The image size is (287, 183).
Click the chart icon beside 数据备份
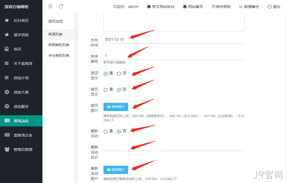(x=241, y=7)
